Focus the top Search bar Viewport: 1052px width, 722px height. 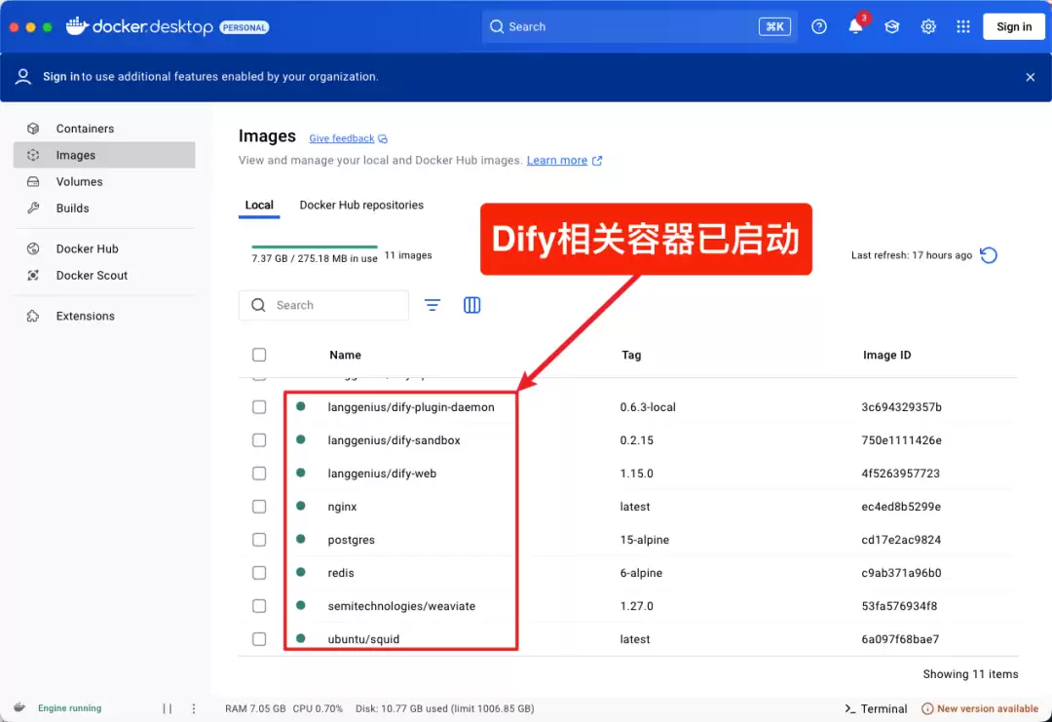coord(639,27)
